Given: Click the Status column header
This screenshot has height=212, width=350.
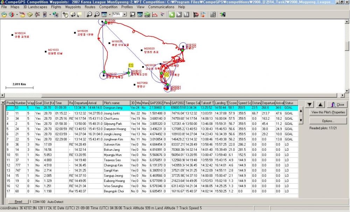Looking at the screenshot, I should click(x=291, y=103).
